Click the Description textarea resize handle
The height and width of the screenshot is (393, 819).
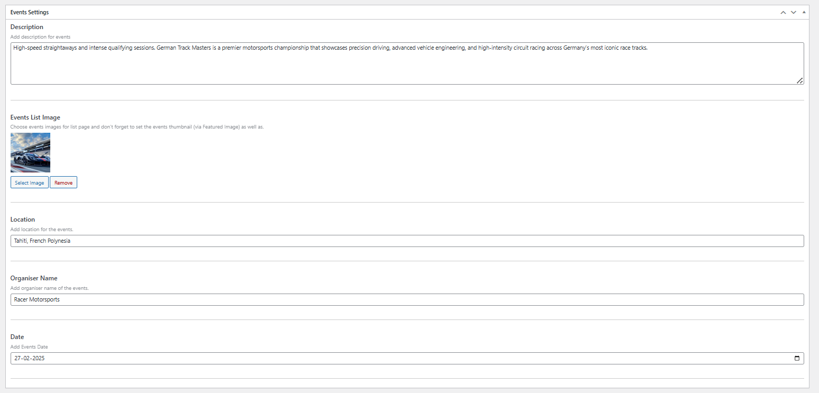point(799,81)
